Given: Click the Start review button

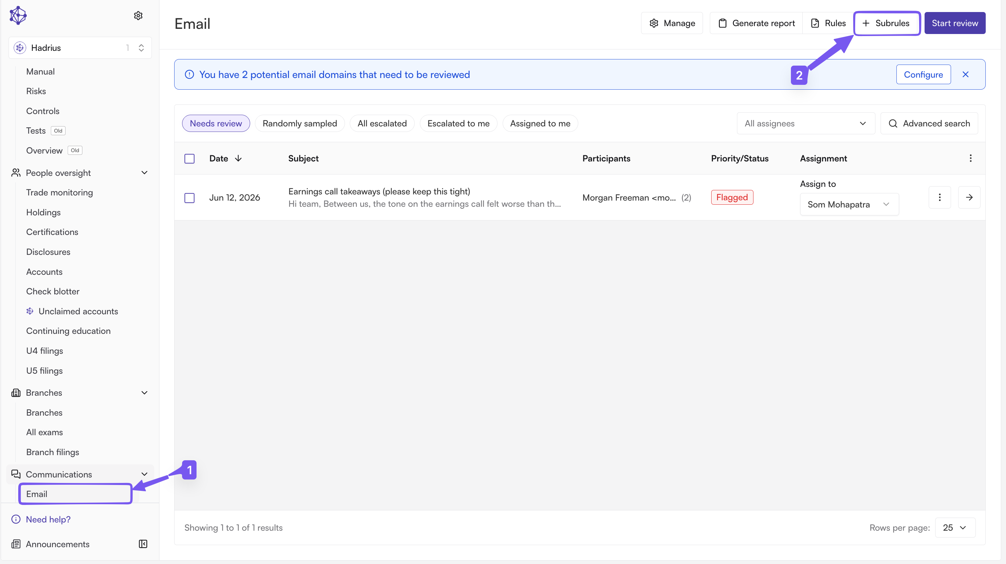Looking at the screenshot, I should (x=955, y=23).
